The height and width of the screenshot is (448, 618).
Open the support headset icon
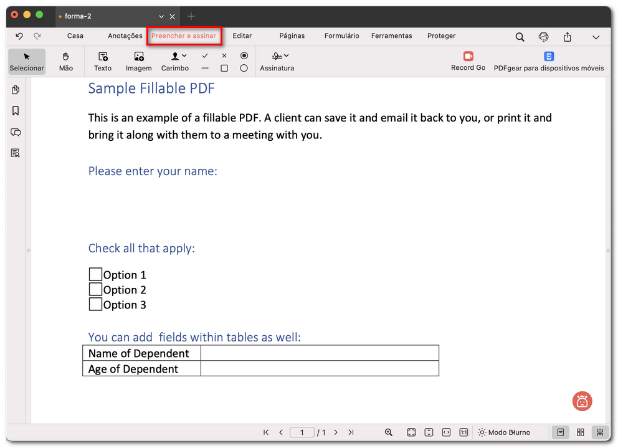coord(543,37)
